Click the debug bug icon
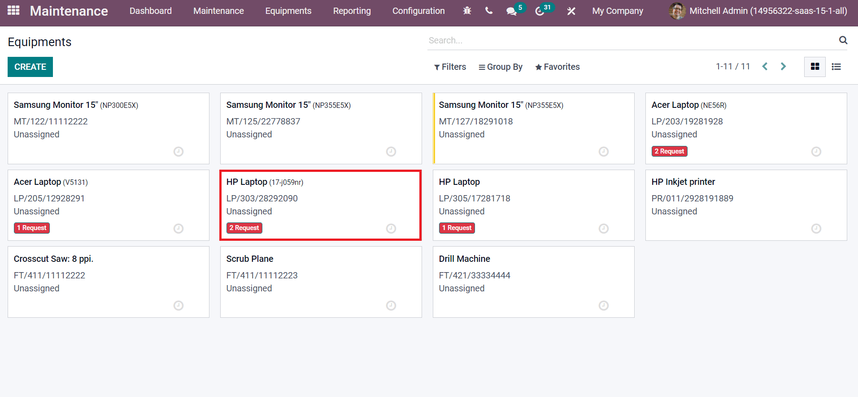This screenshot has width=858, height=397. [467, 11]
